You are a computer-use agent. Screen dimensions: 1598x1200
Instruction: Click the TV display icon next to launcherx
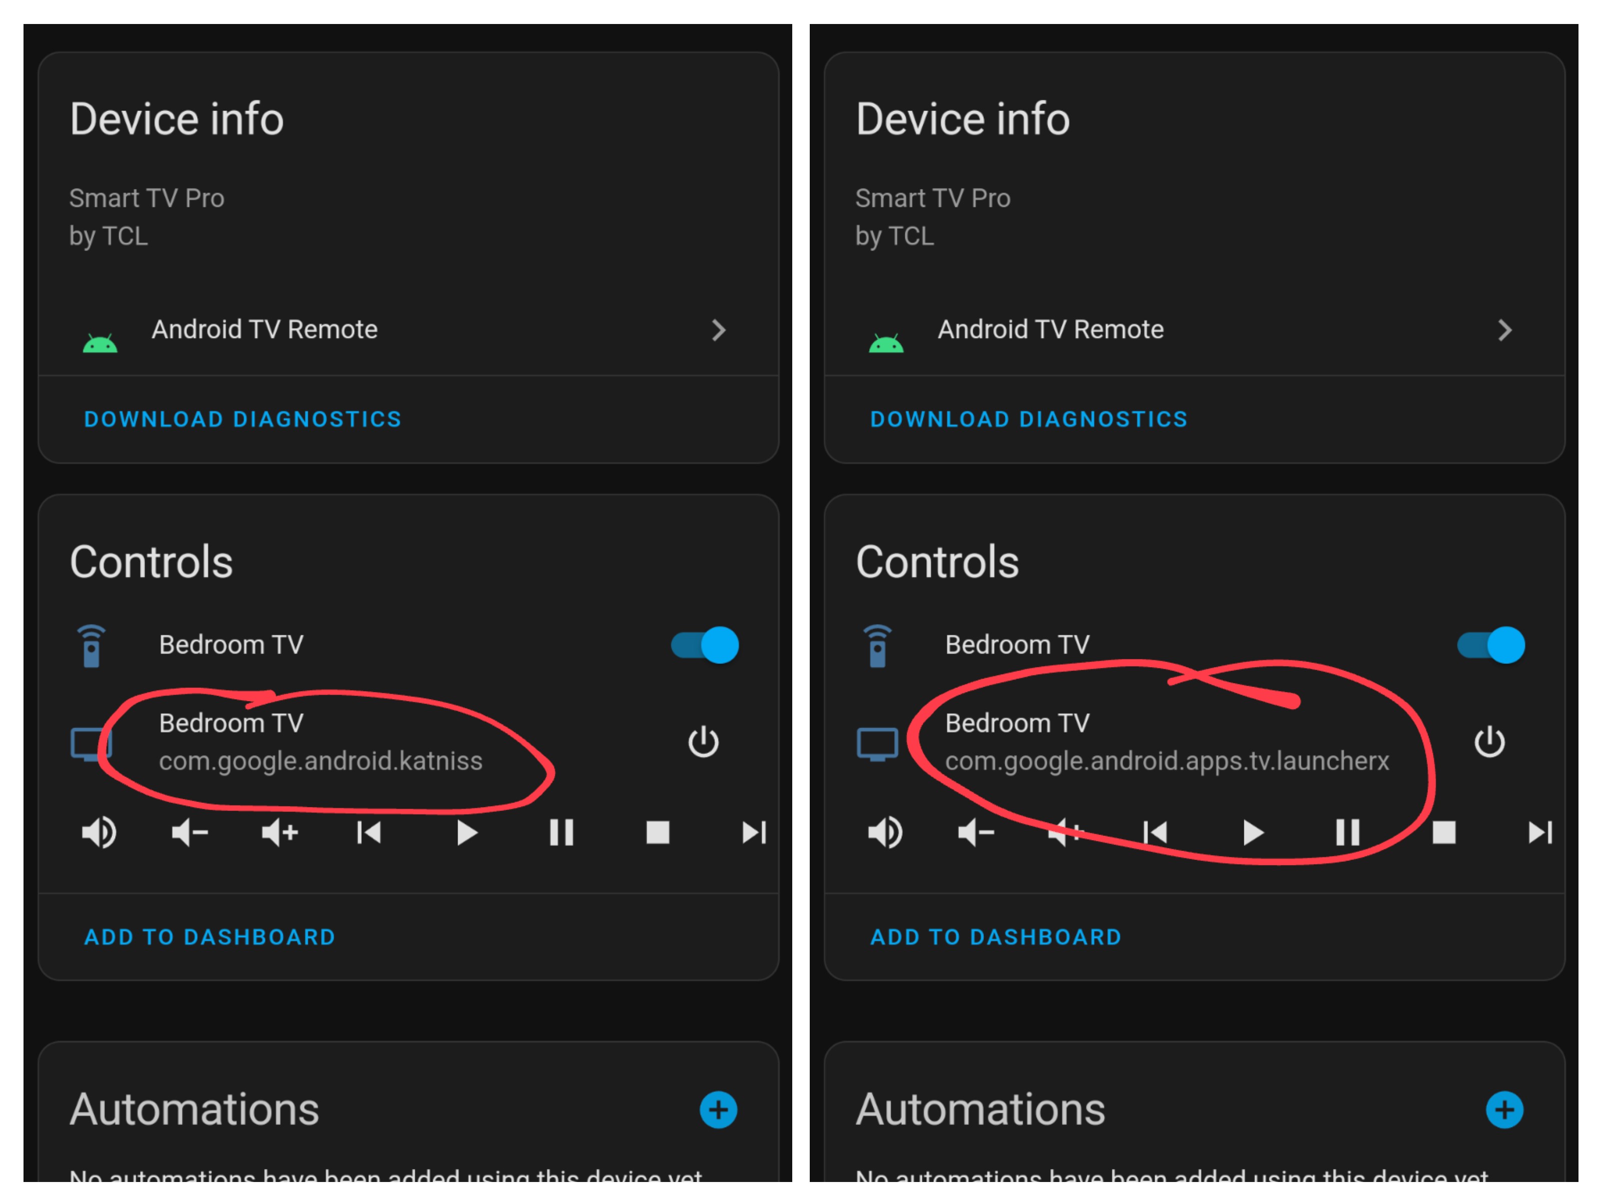[878, 741]
